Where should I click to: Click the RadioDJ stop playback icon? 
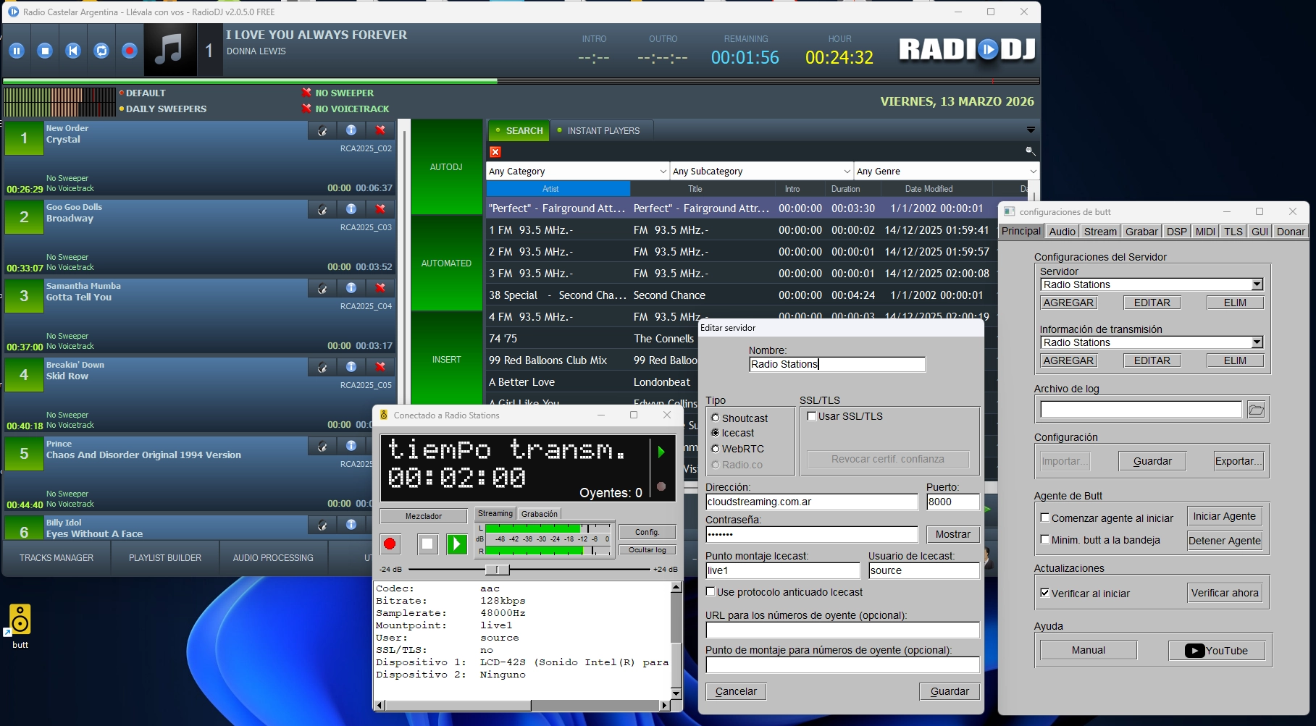tap(45, 51)
